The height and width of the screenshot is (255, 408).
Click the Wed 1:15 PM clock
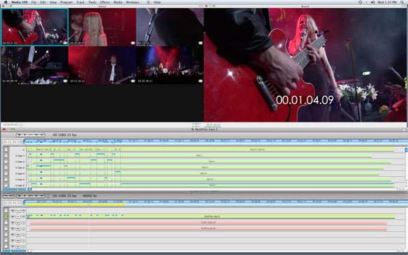tap(387, 2)
